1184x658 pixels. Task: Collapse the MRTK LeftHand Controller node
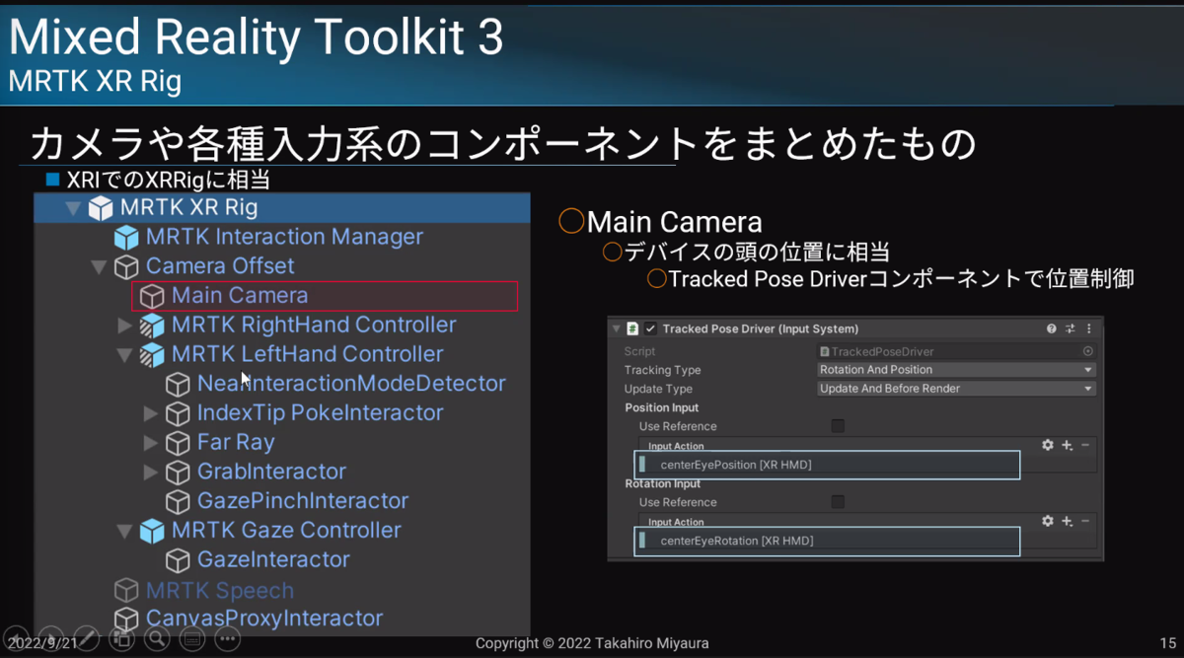[x=124, y=354]
